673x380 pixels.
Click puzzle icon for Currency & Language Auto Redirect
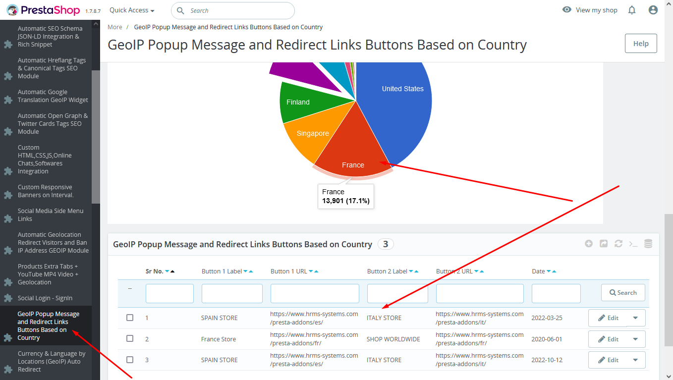[x=8, y=369]
